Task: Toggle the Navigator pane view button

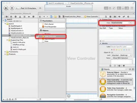Action: (119, 8)
